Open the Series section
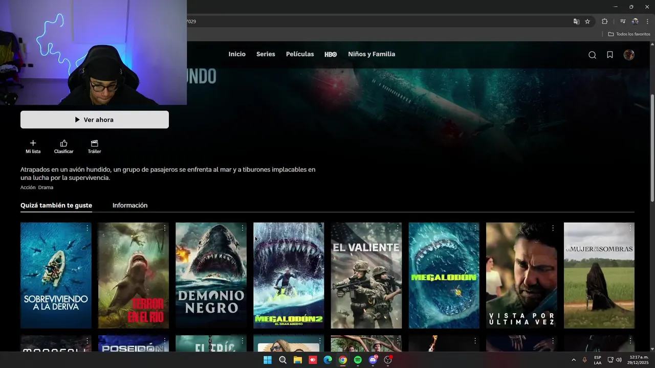 click(x=266, y=54)
